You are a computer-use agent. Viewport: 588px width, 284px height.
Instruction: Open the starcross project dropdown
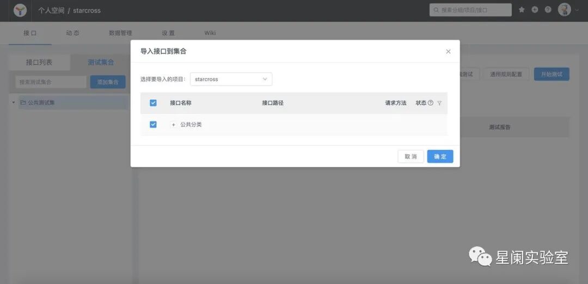231,79
